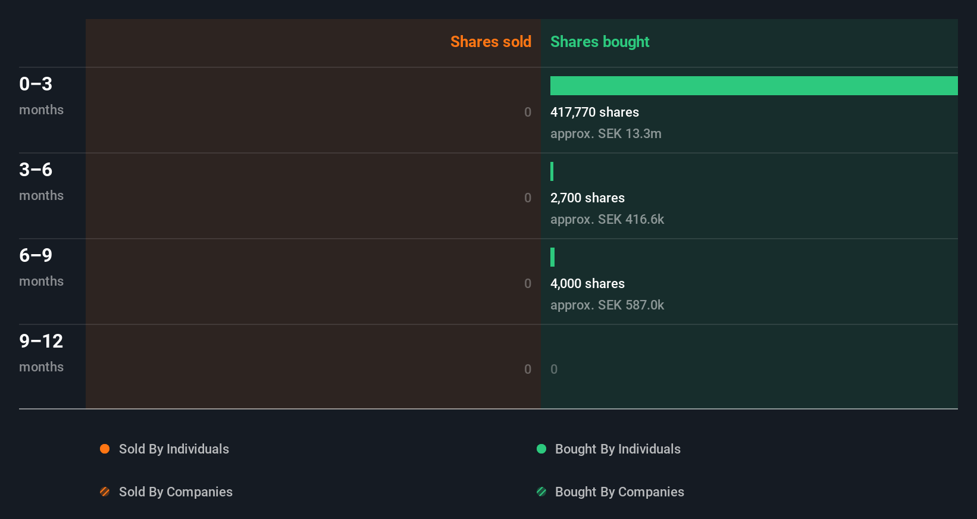977x519 pixels.
Task: Click the 3–6 months small green bar
Action: click(552, 171)
